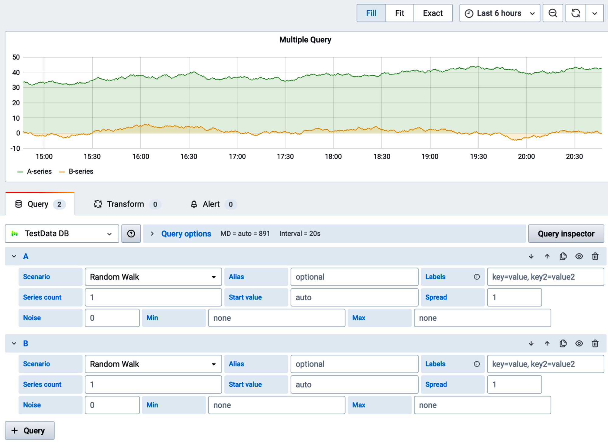
Task: Click the move up arrow for query B
Action: pos(548,343)
